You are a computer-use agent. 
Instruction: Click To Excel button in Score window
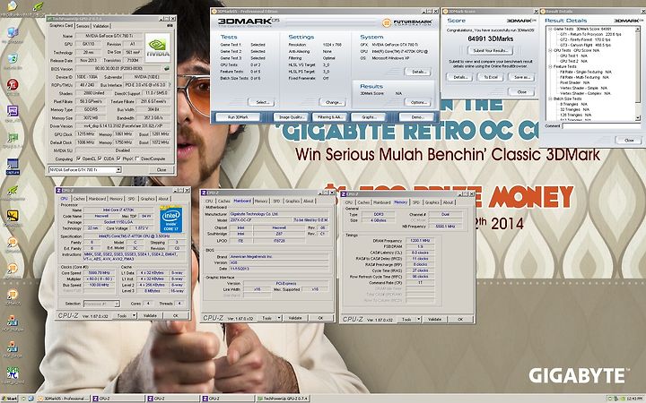click(490, 77)
